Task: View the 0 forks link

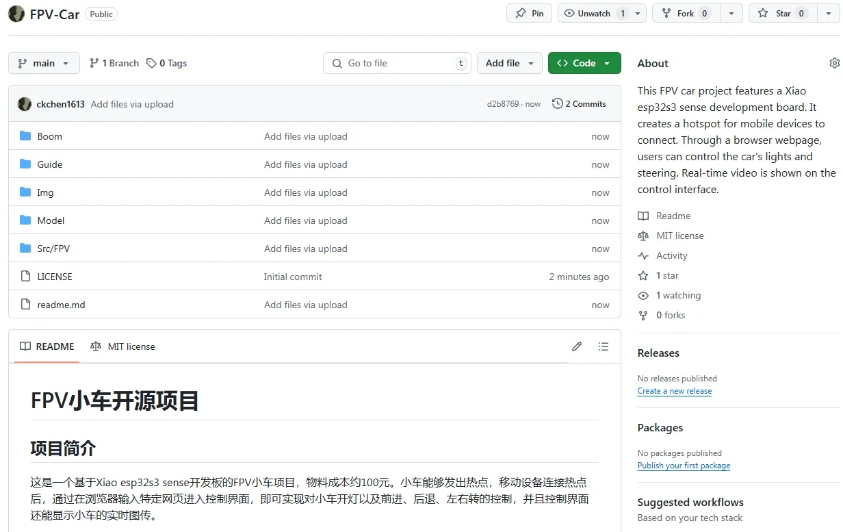Action: (661, 315)
